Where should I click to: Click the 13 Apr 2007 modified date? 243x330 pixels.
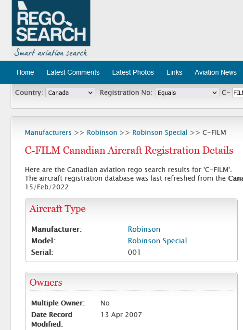click(x=121, y=315)
